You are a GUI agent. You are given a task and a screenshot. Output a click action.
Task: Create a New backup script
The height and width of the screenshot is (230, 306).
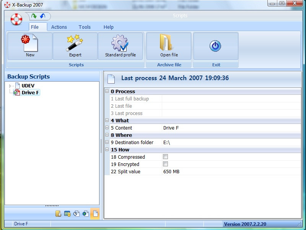(x=30, y=46)
